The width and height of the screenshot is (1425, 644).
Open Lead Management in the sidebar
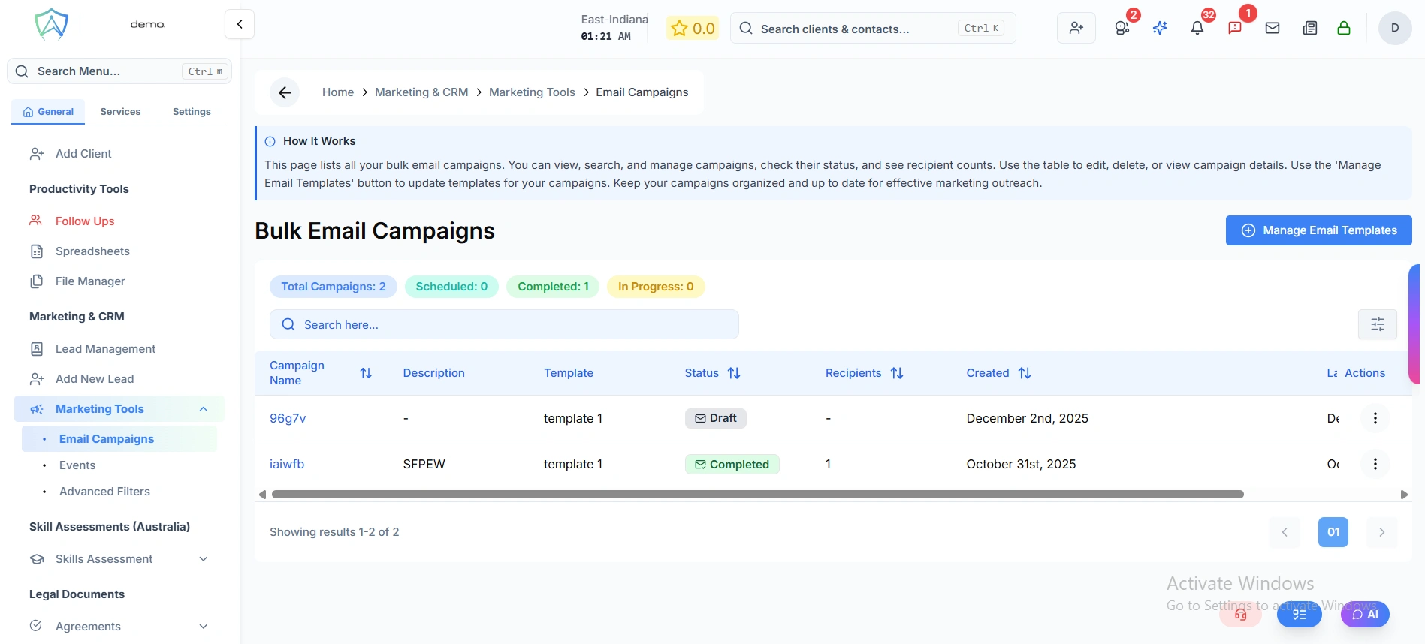pos(105,349)
